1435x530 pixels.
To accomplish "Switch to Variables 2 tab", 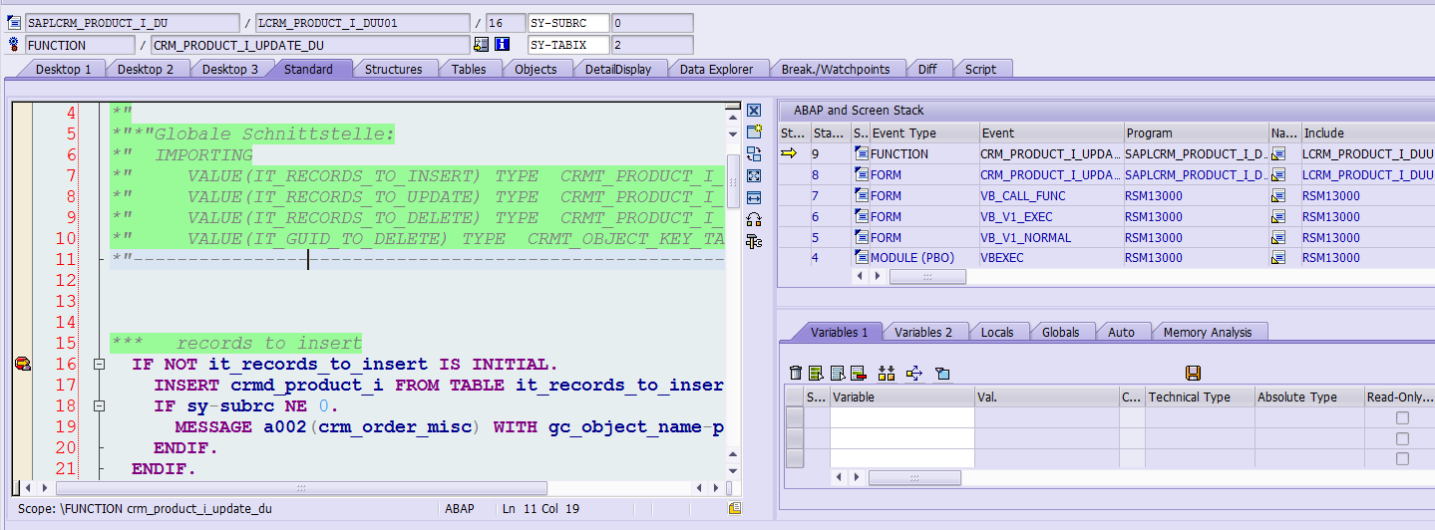I will (x=923, y=332).
